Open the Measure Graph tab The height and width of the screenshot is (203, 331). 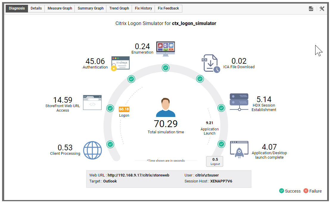(60, 8)
